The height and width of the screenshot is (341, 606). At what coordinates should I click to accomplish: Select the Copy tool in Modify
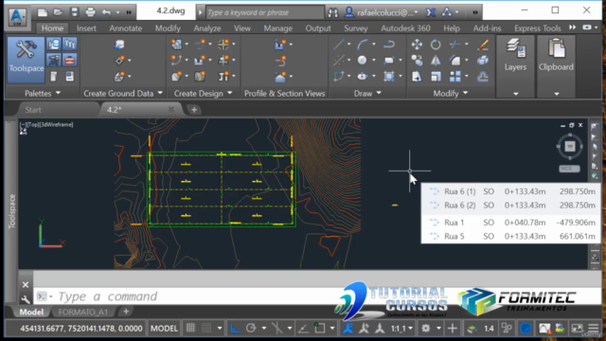(417, 61)
